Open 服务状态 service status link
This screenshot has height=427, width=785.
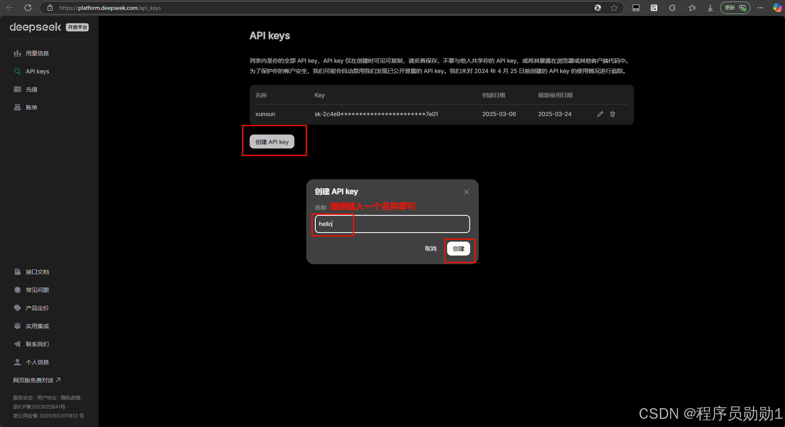(23, 398)
